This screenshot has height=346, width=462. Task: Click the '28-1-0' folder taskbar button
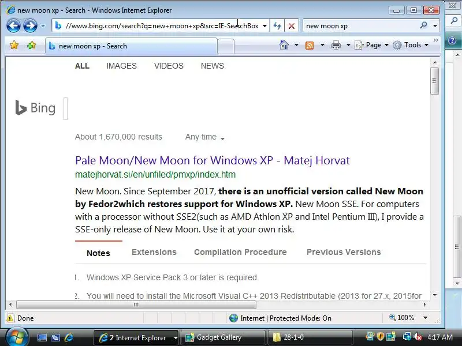click(x=311, y=337)
